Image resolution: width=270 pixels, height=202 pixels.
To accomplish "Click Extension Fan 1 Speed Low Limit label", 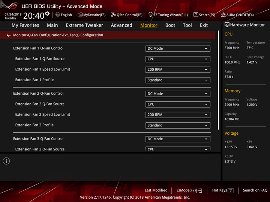I will pyautogui.click(x=43, y=69).
